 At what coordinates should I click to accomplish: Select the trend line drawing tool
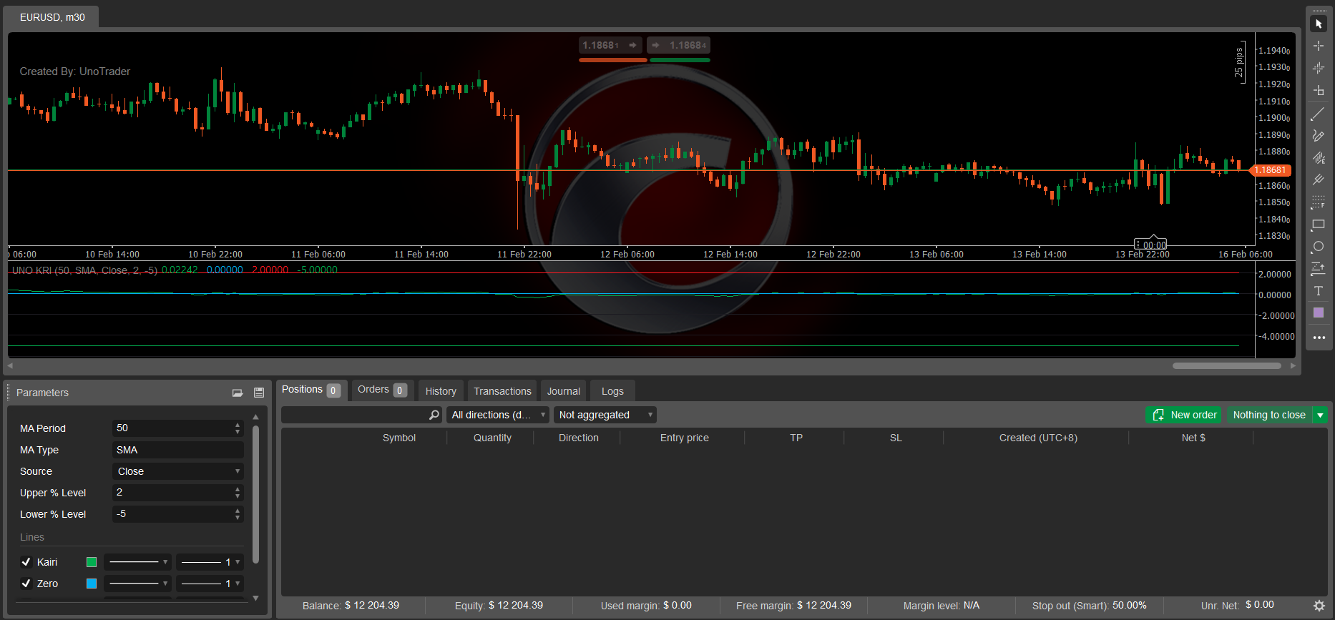click(x=1318, y=114)
